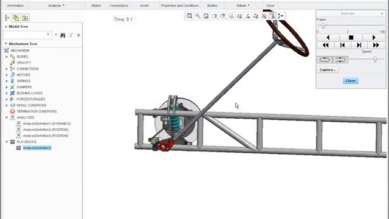This screenshot has width=389, height=219.
Task: Toggle the highlighted annotation display icon
Action: pyautogui.click(x=272, y=16)
